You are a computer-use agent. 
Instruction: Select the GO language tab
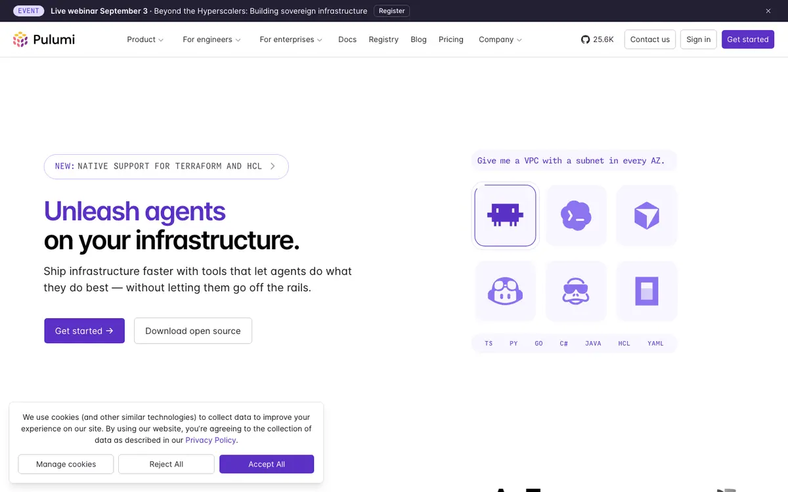(538, 343)
